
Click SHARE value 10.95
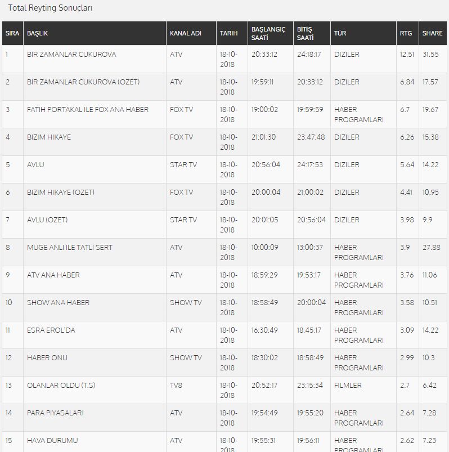(x=430, y=193)
